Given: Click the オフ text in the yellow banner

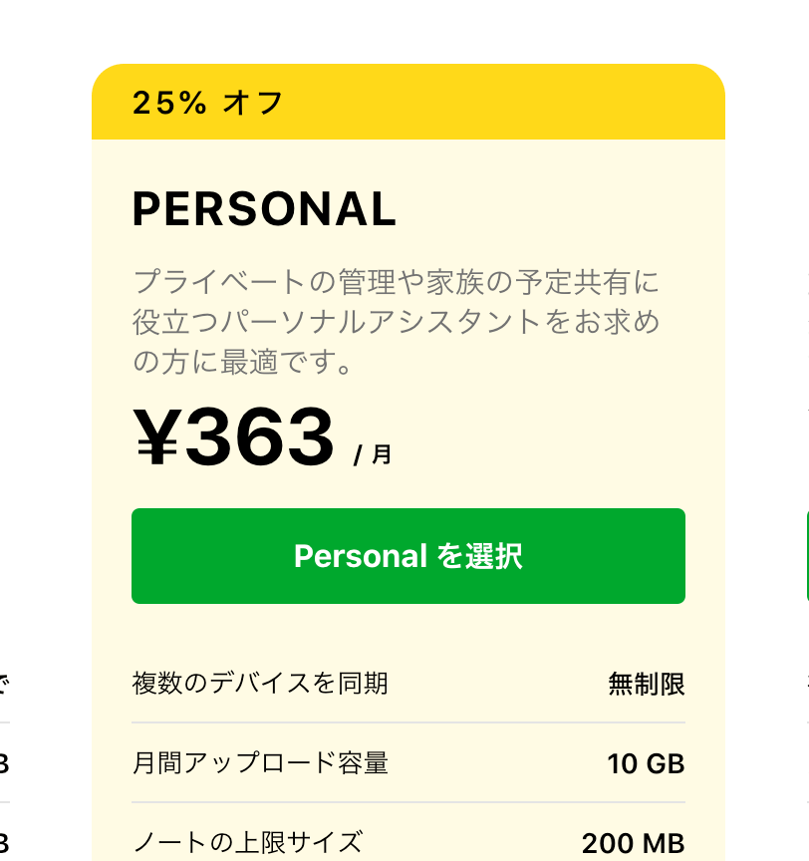Looking at the screenshot, I should click(x=254, y=103).
